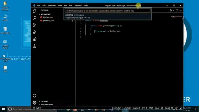Change the CRLF line ending
Viewport: 199px width, 112px height.
(x=151, y=108)
